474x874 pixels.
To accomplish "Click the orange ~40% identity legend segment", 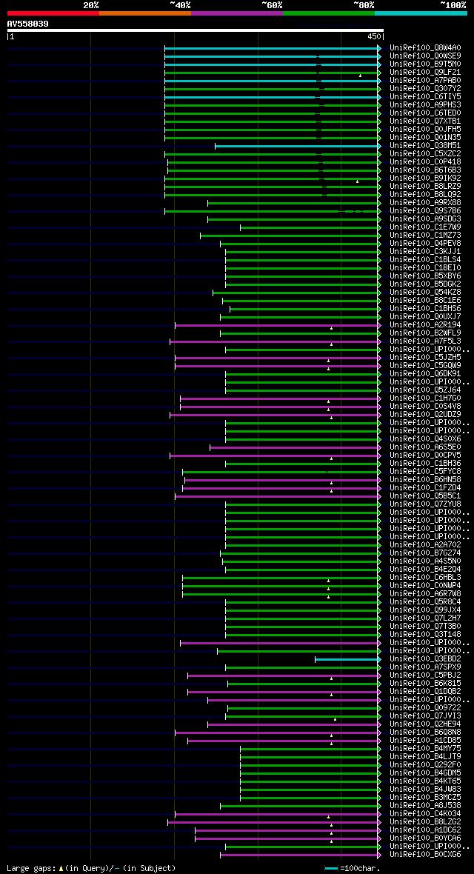I will pos(145,13).
